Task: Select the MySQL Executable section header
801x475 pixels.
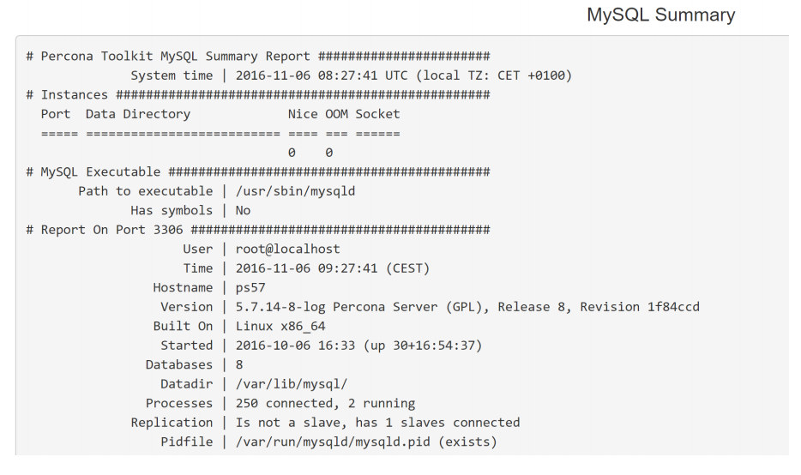Action: (94, 171)
